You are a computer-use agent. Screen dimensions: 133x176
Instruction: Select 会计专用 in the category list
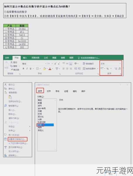[x=42, y=108]
